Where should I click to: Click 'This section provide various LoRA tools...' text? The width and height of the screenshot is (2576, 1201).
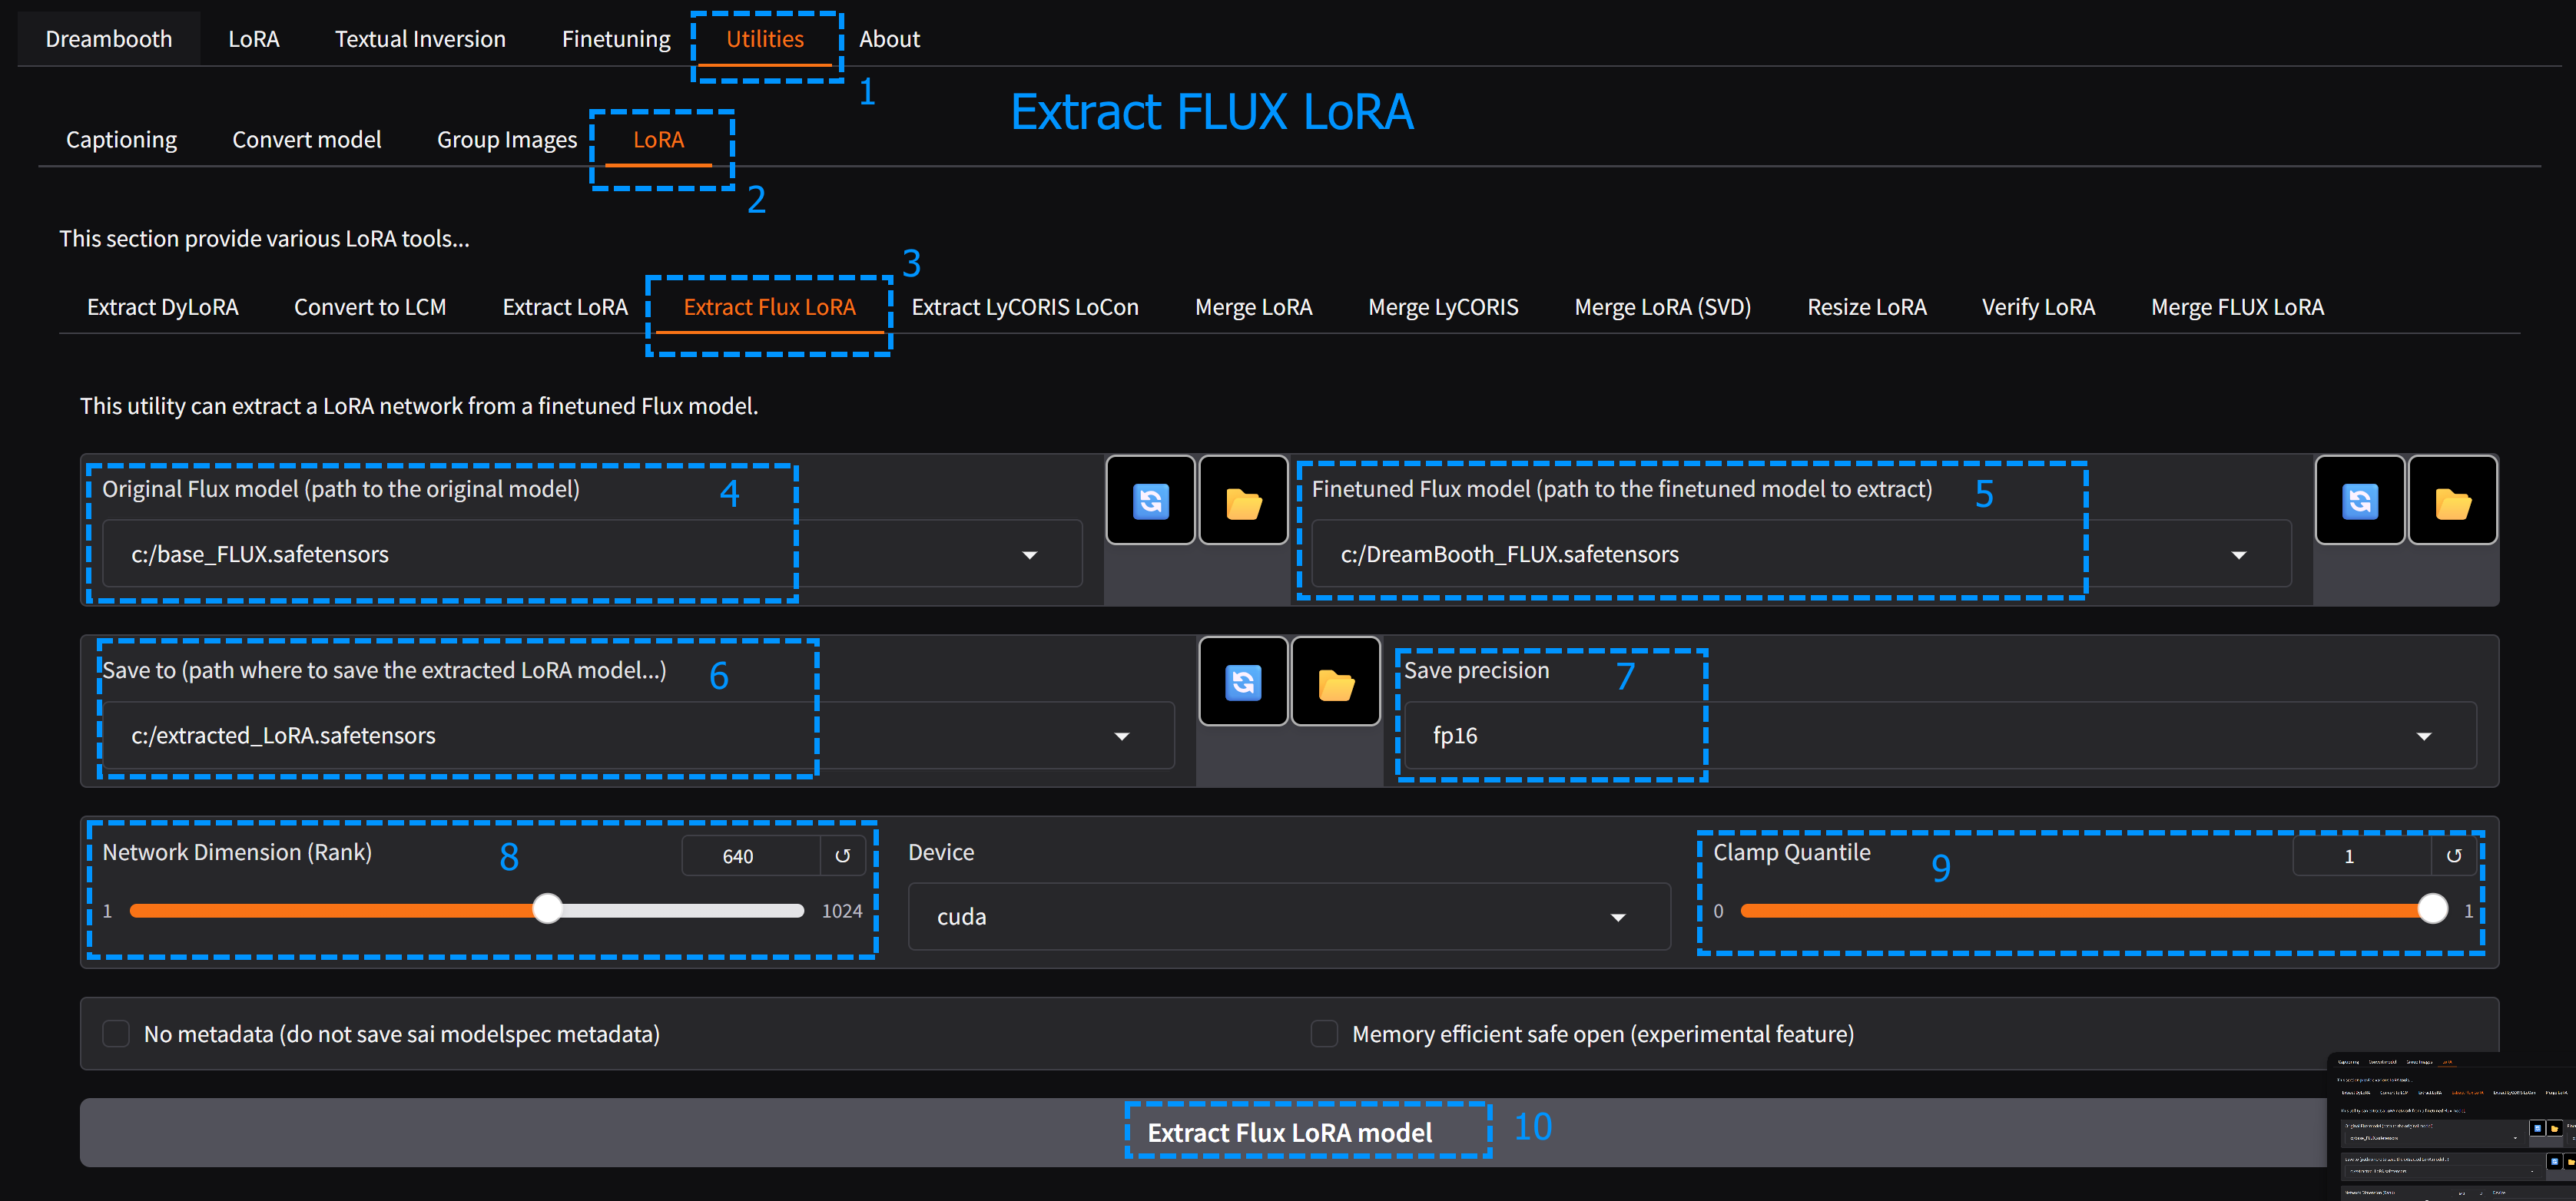(x=264, y=239)
